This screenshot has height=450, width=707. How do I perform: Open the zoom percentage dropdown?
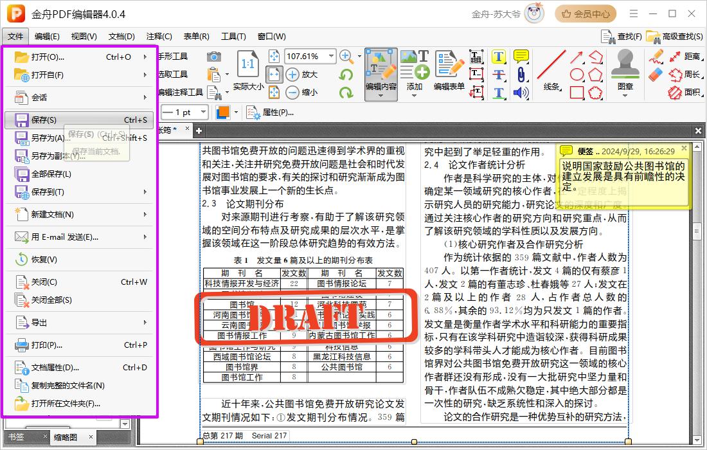(330, 57)
